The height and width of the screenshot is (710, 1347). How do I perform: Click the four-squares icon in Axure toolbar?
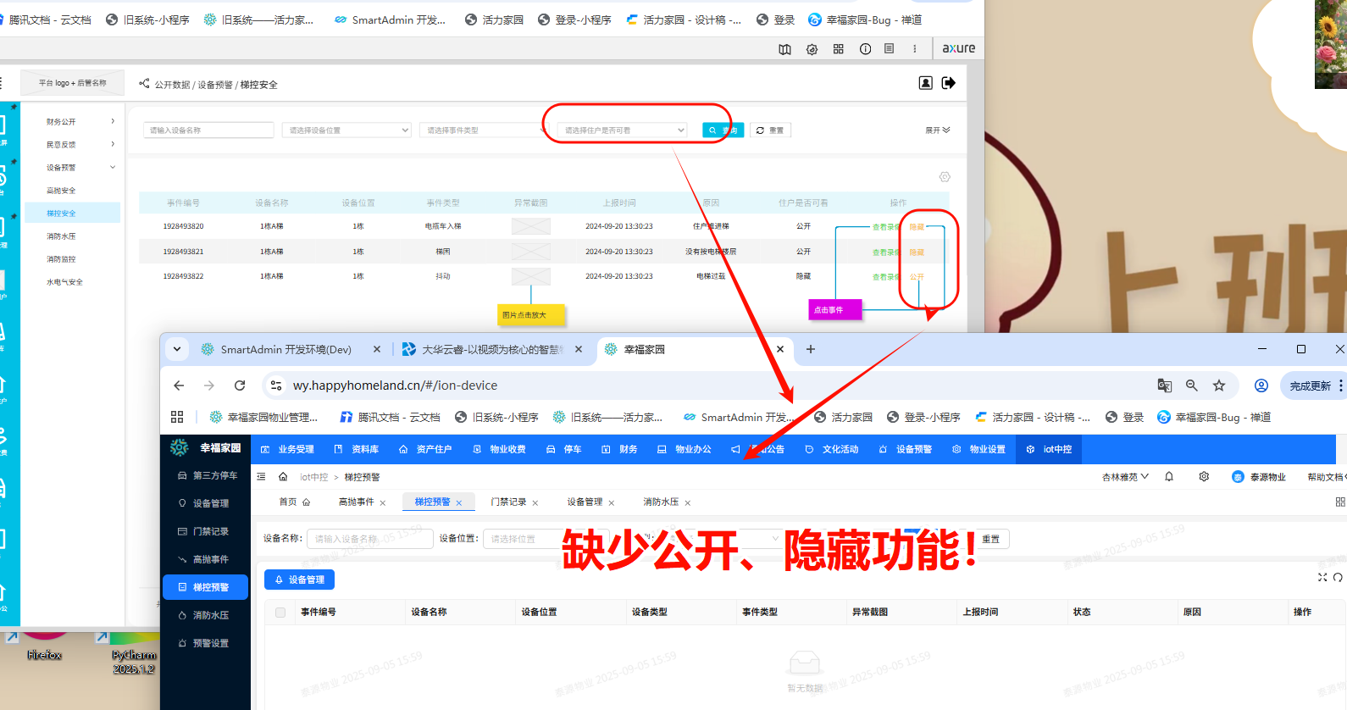pos(839,49)
